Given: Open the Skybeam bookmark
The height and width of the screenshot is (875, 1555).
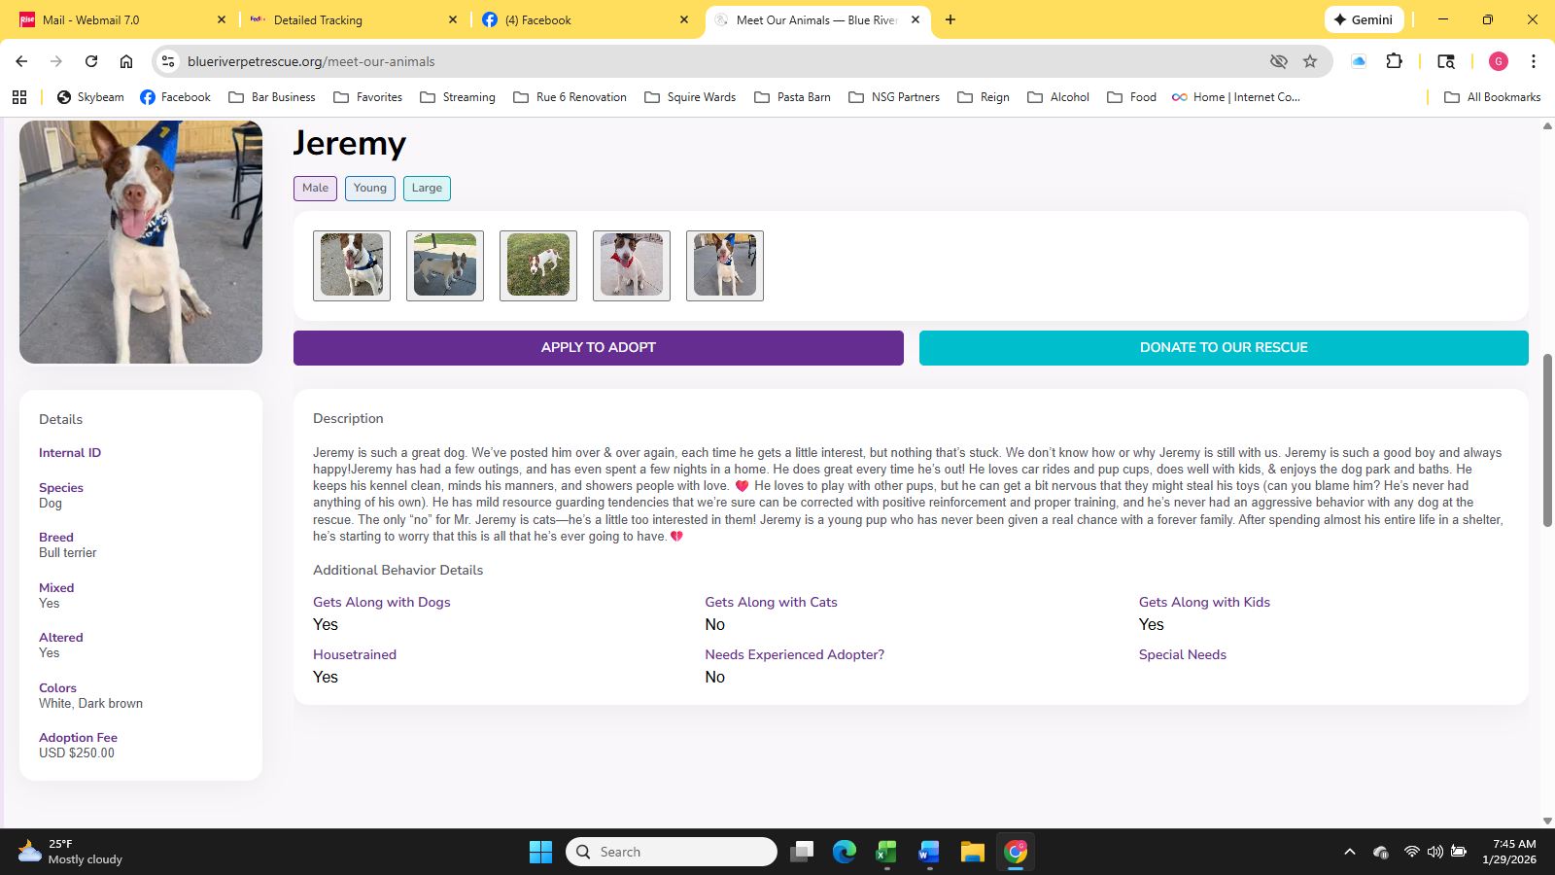Looking at the screenshot, I should click(90, 97).
